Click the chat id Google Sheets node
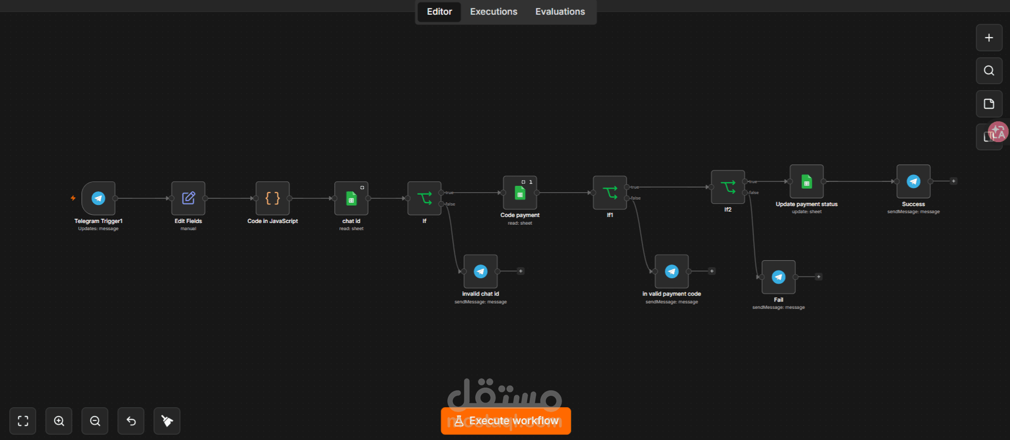The image size is (1010, 440). tap(351, 198)
